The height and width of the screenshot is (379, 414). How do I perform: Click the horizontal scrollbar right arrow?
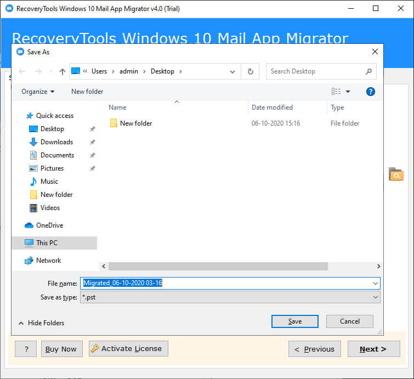coord(378,266)
